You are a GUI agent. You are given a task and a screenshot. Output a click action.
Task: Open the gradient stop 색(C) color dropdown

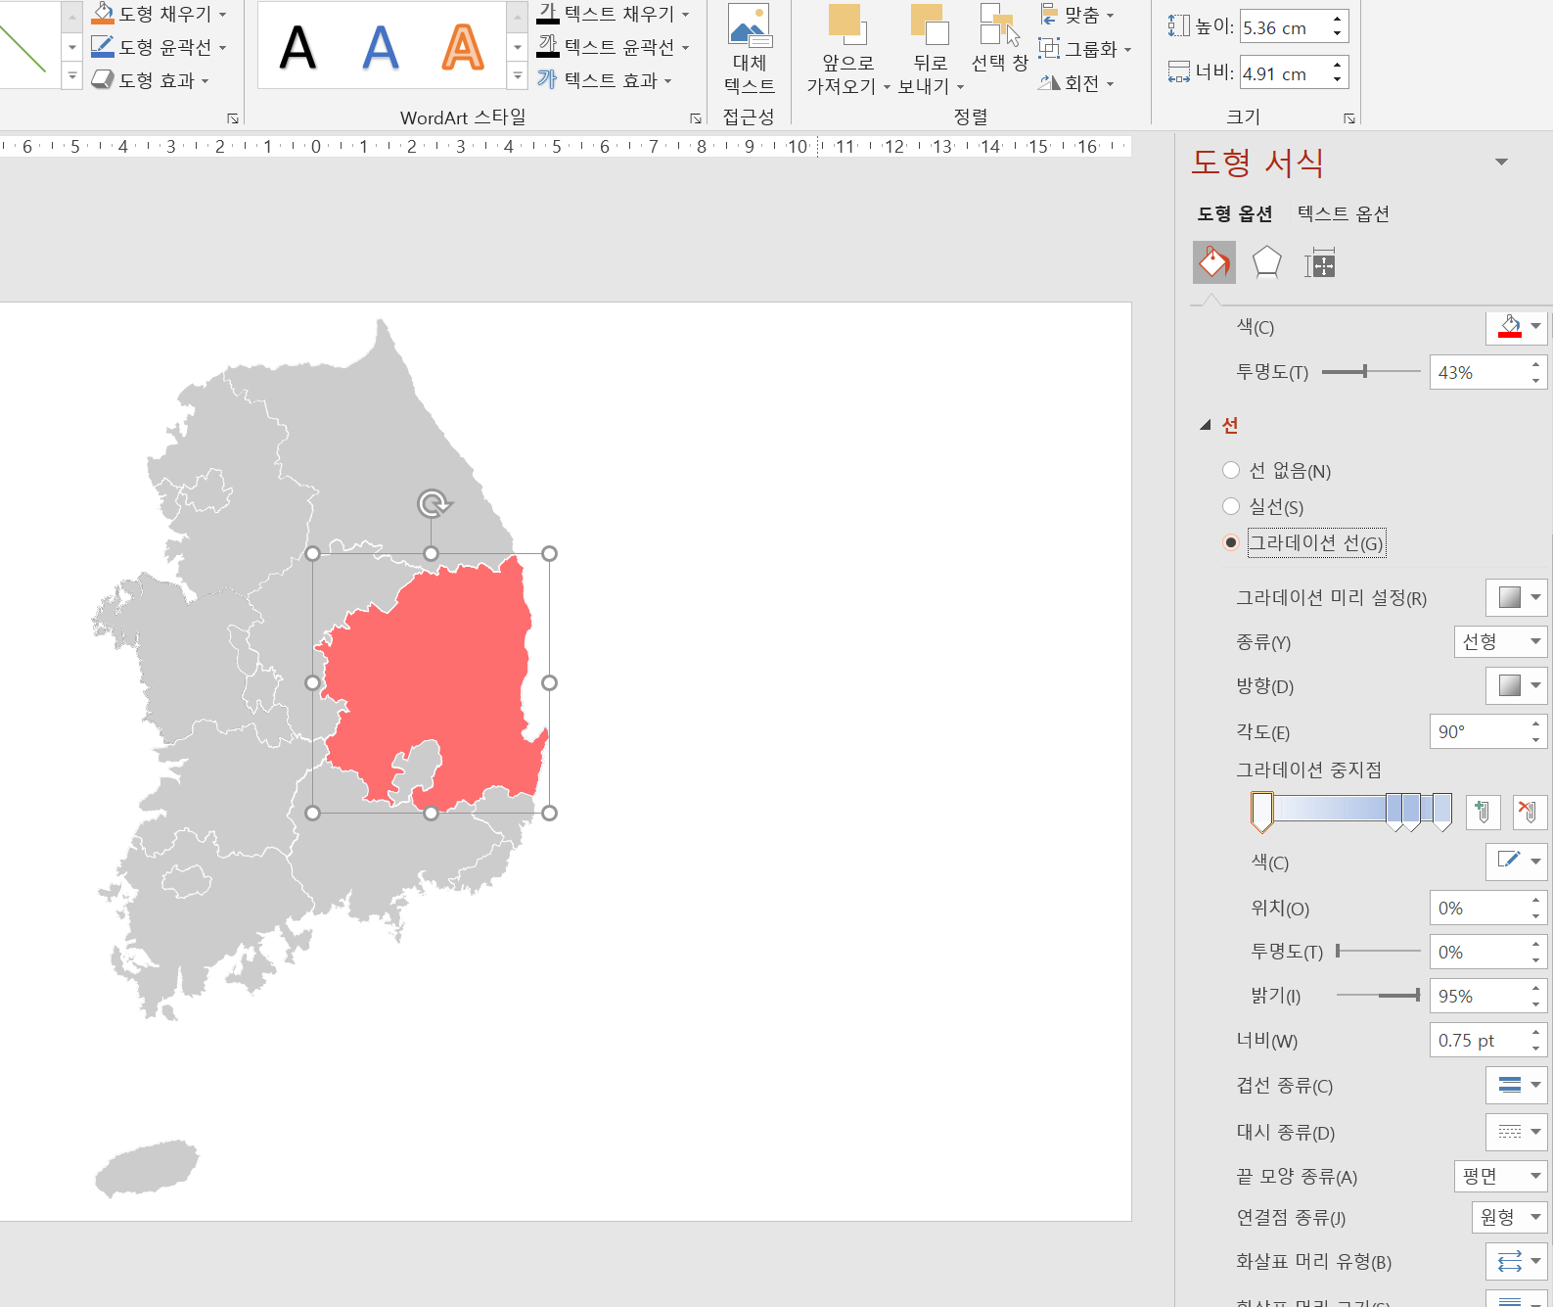tap(1517, 862)
